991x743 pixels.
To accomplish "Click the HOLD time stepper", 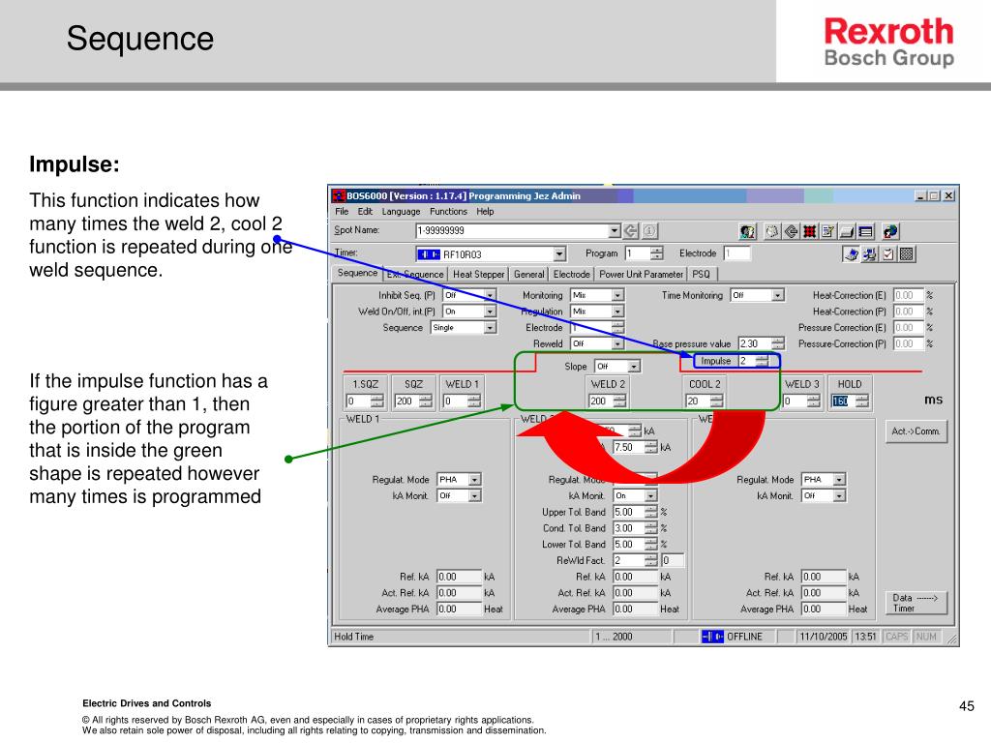I will tap(862, 401).
